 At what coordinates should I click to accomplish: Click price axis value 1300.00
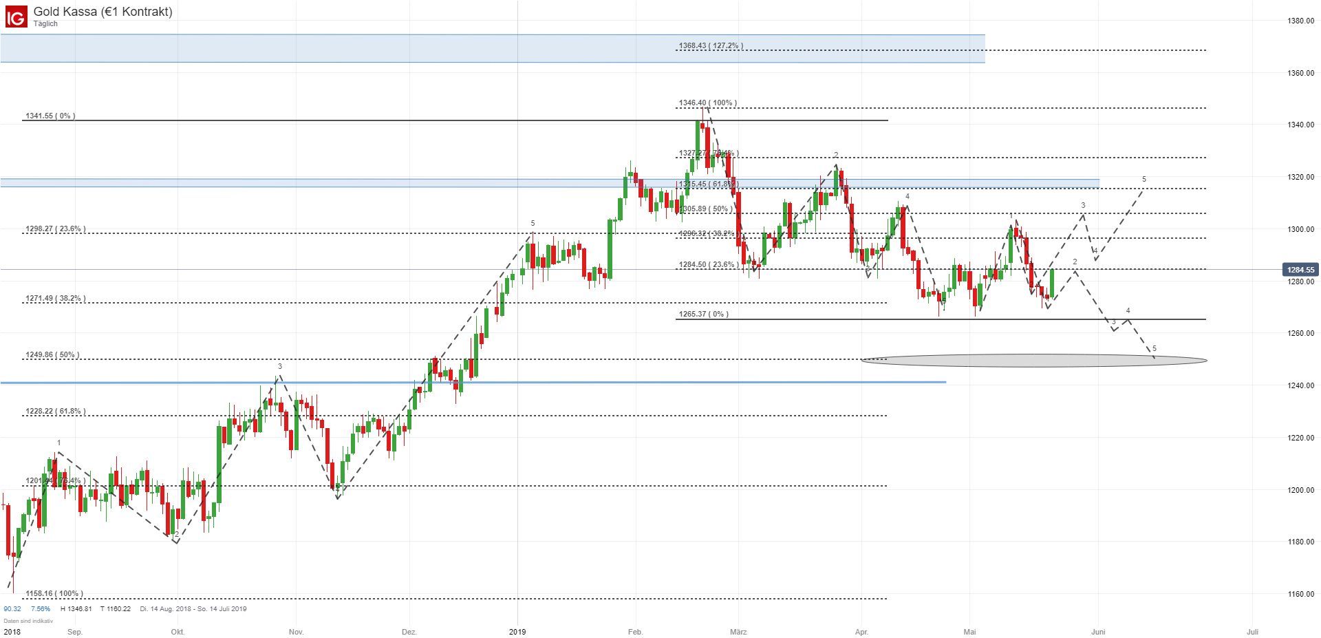point(1300,229)
